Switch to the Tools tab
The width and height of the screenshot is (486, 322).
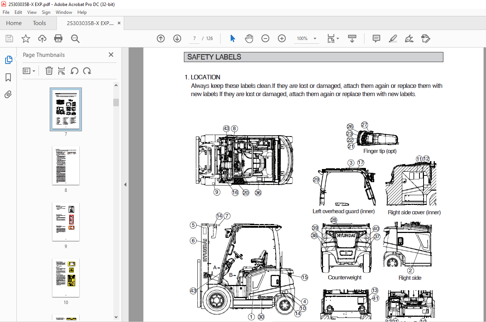pyautogui.click(x=39, y=23)
